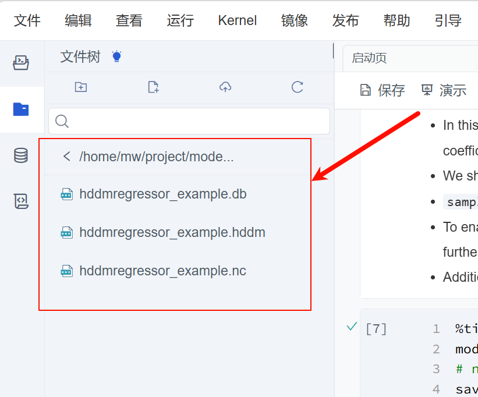This screenshot has height=397, width=478.
Task: Toggle the lightbulb hint beside 文件树
Action: [x=116, y=55]
